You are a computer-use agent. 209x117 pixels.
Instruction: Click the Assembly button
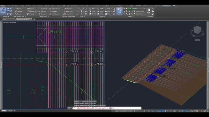(54, 11)
